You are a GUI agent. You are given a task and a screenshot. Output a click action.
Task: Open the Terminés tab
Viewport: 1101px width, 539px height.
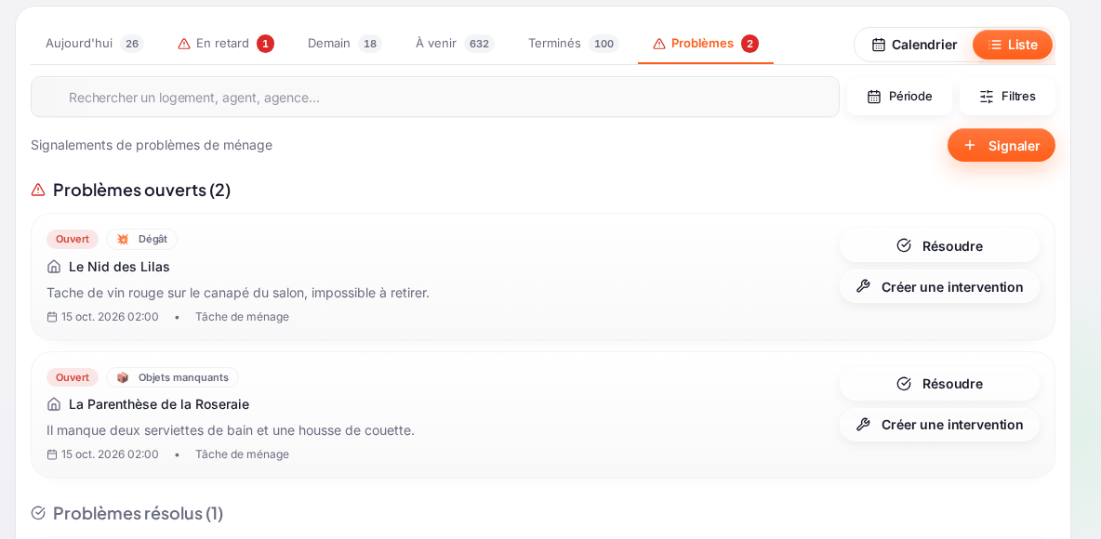click(573, 44)
